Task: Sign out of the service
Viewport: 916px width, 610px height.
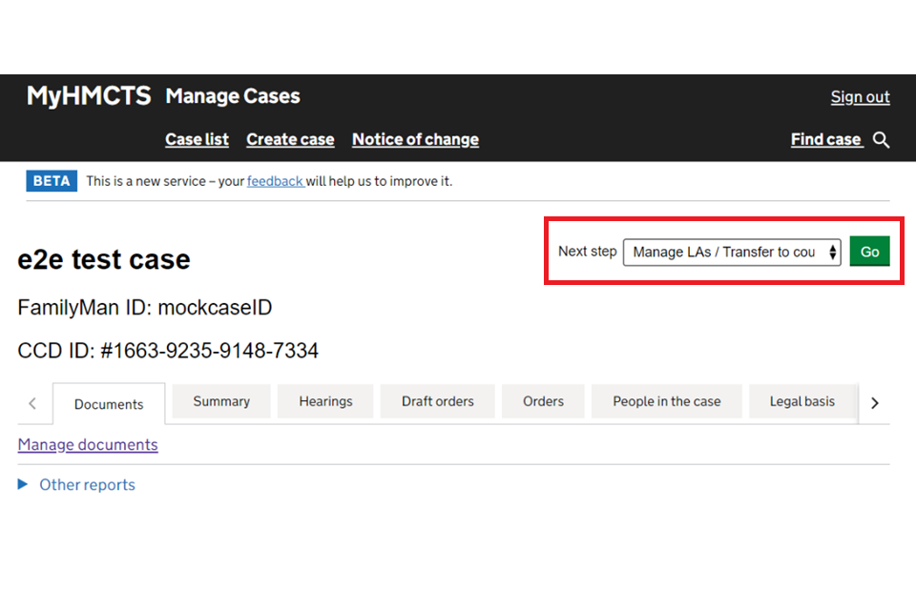Action: [x=860, y=97]
